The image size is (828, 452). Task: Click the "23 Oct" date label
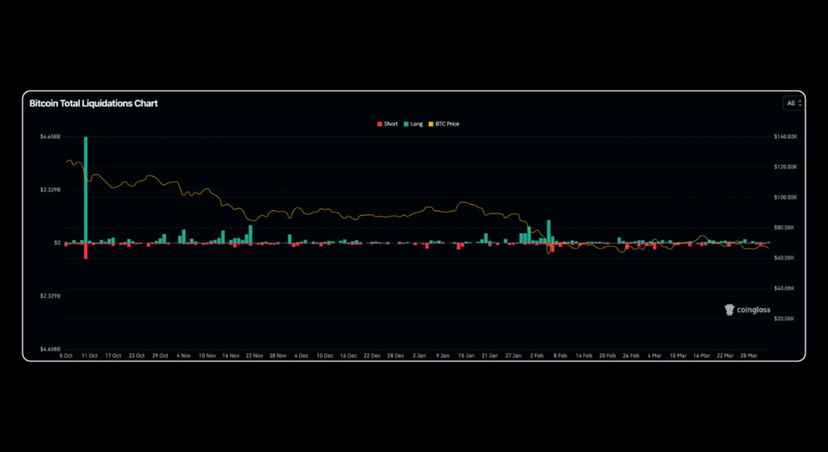click(x=136, y=356)
